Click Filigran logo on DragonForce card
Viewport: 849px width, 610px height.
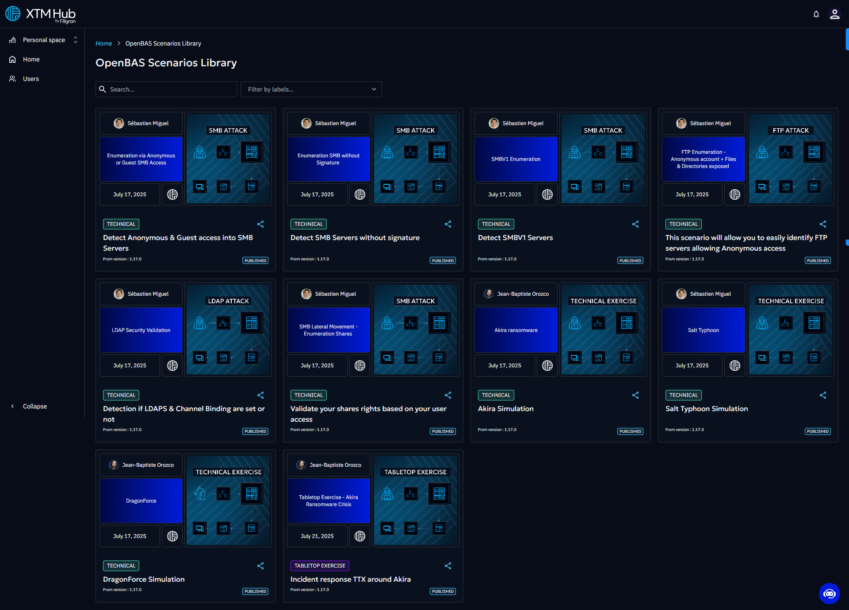[x=172, y=536]
